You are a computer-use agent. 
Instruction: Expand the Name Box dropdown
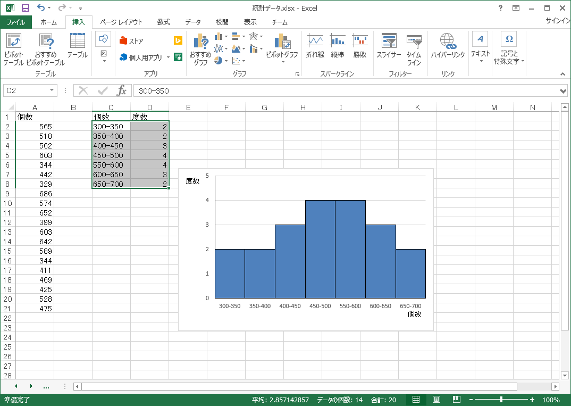(52, 90)
